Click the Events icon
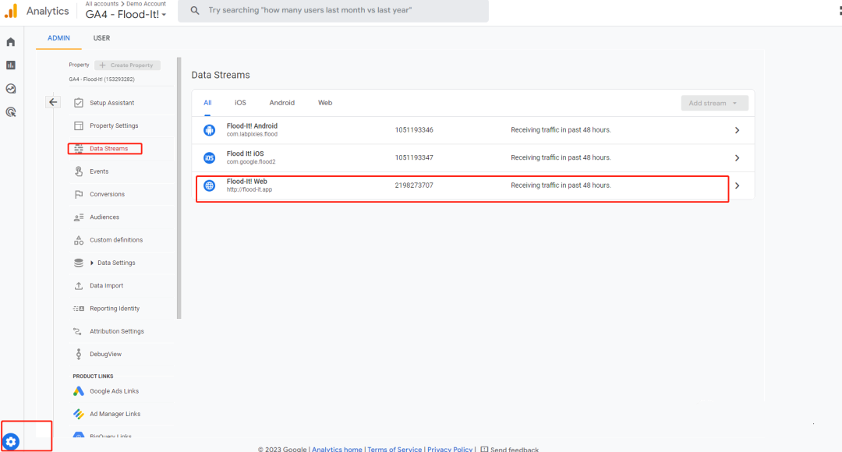842x452 pixels. click(79, 171)
